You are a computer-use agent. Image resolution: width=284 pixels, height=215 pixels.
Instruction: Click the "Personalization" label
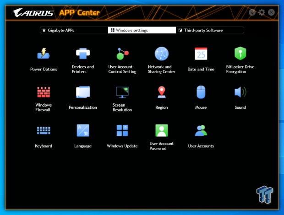[x=83, y=107]
